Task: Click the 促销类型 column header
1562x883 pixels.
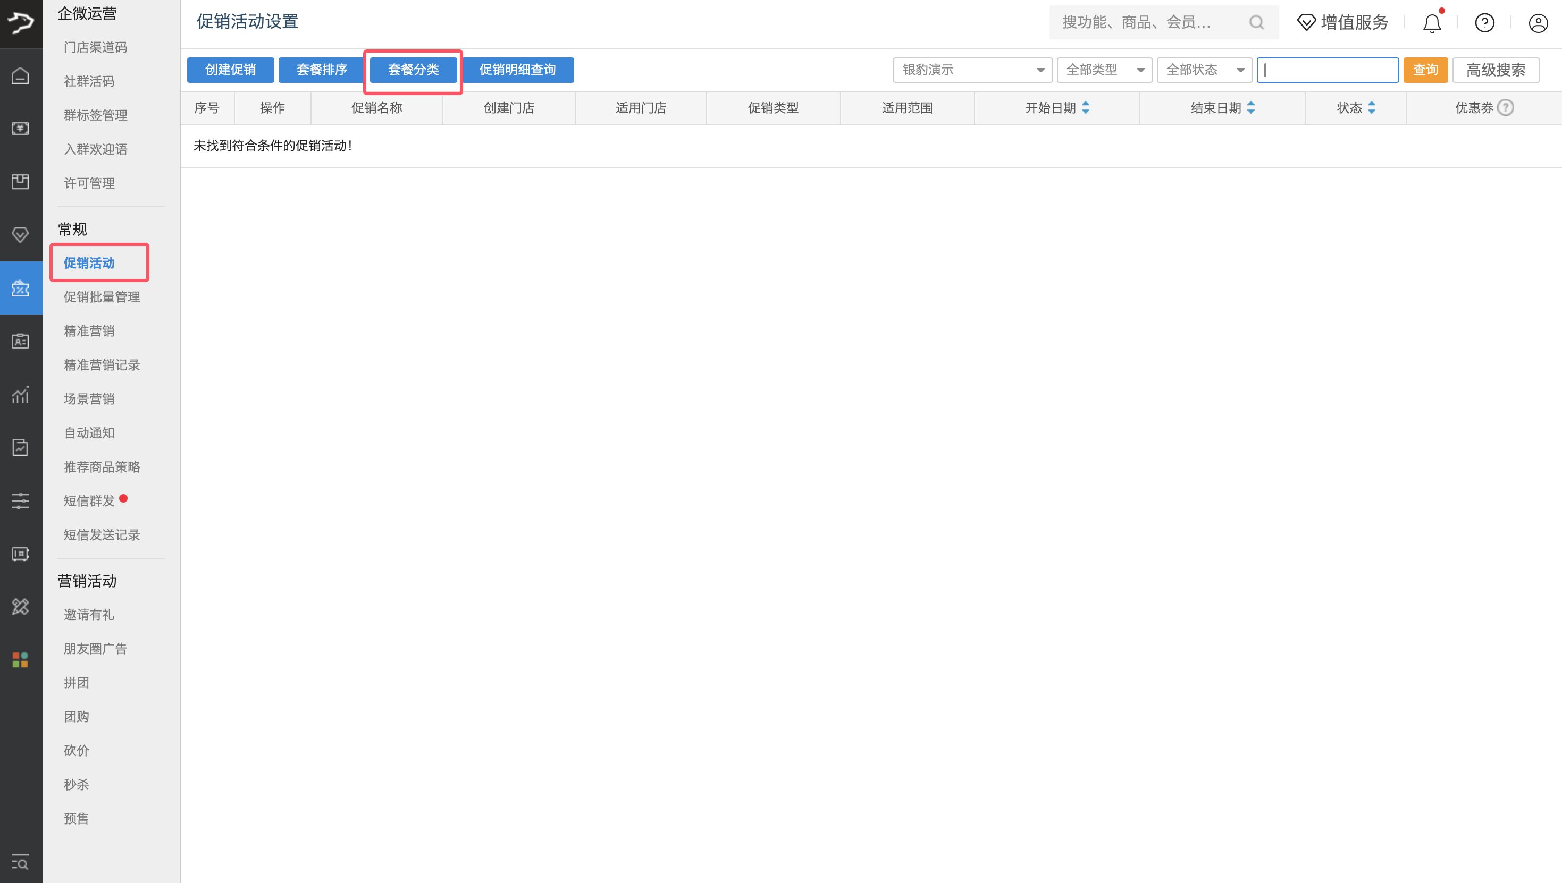Action: point(773,108)
